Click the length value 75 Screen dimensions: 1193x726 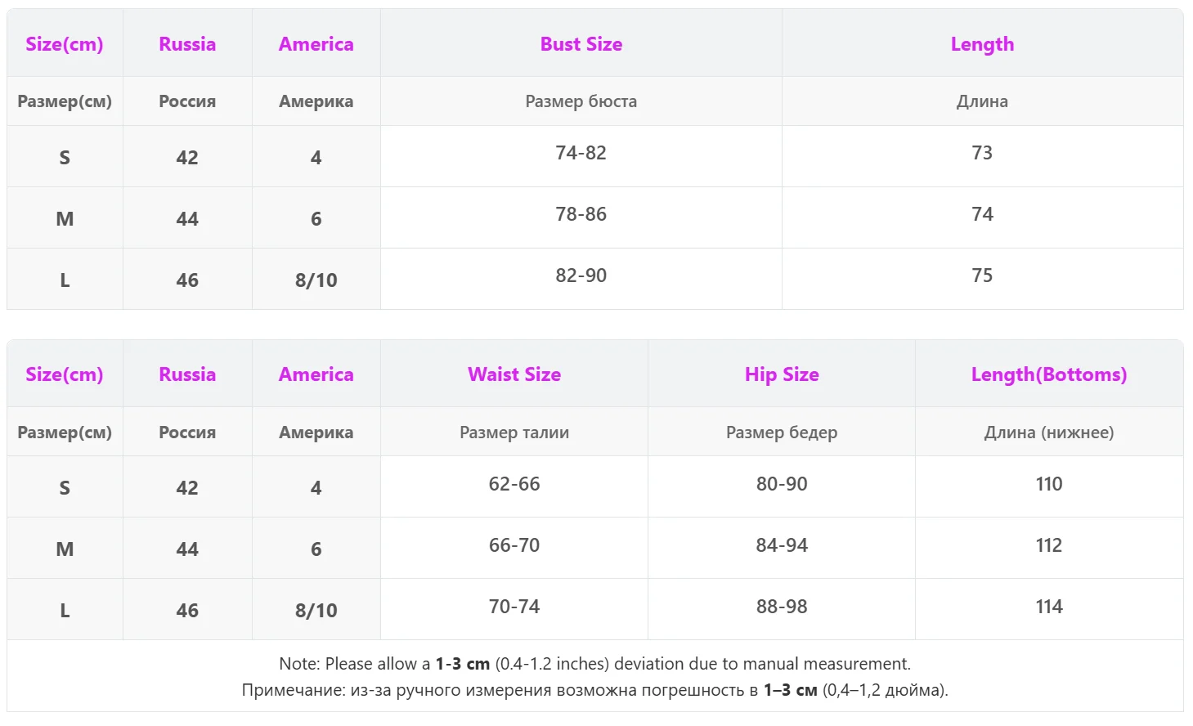pyautogui.click(x=982, y=276)
